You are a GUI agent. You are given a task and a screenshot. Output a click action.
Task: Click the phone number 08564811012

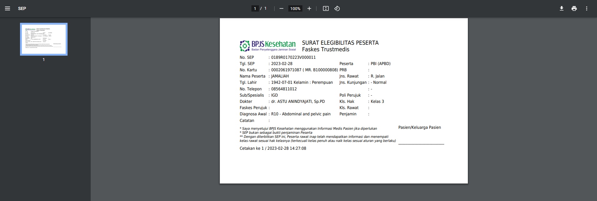coord(284,89)
